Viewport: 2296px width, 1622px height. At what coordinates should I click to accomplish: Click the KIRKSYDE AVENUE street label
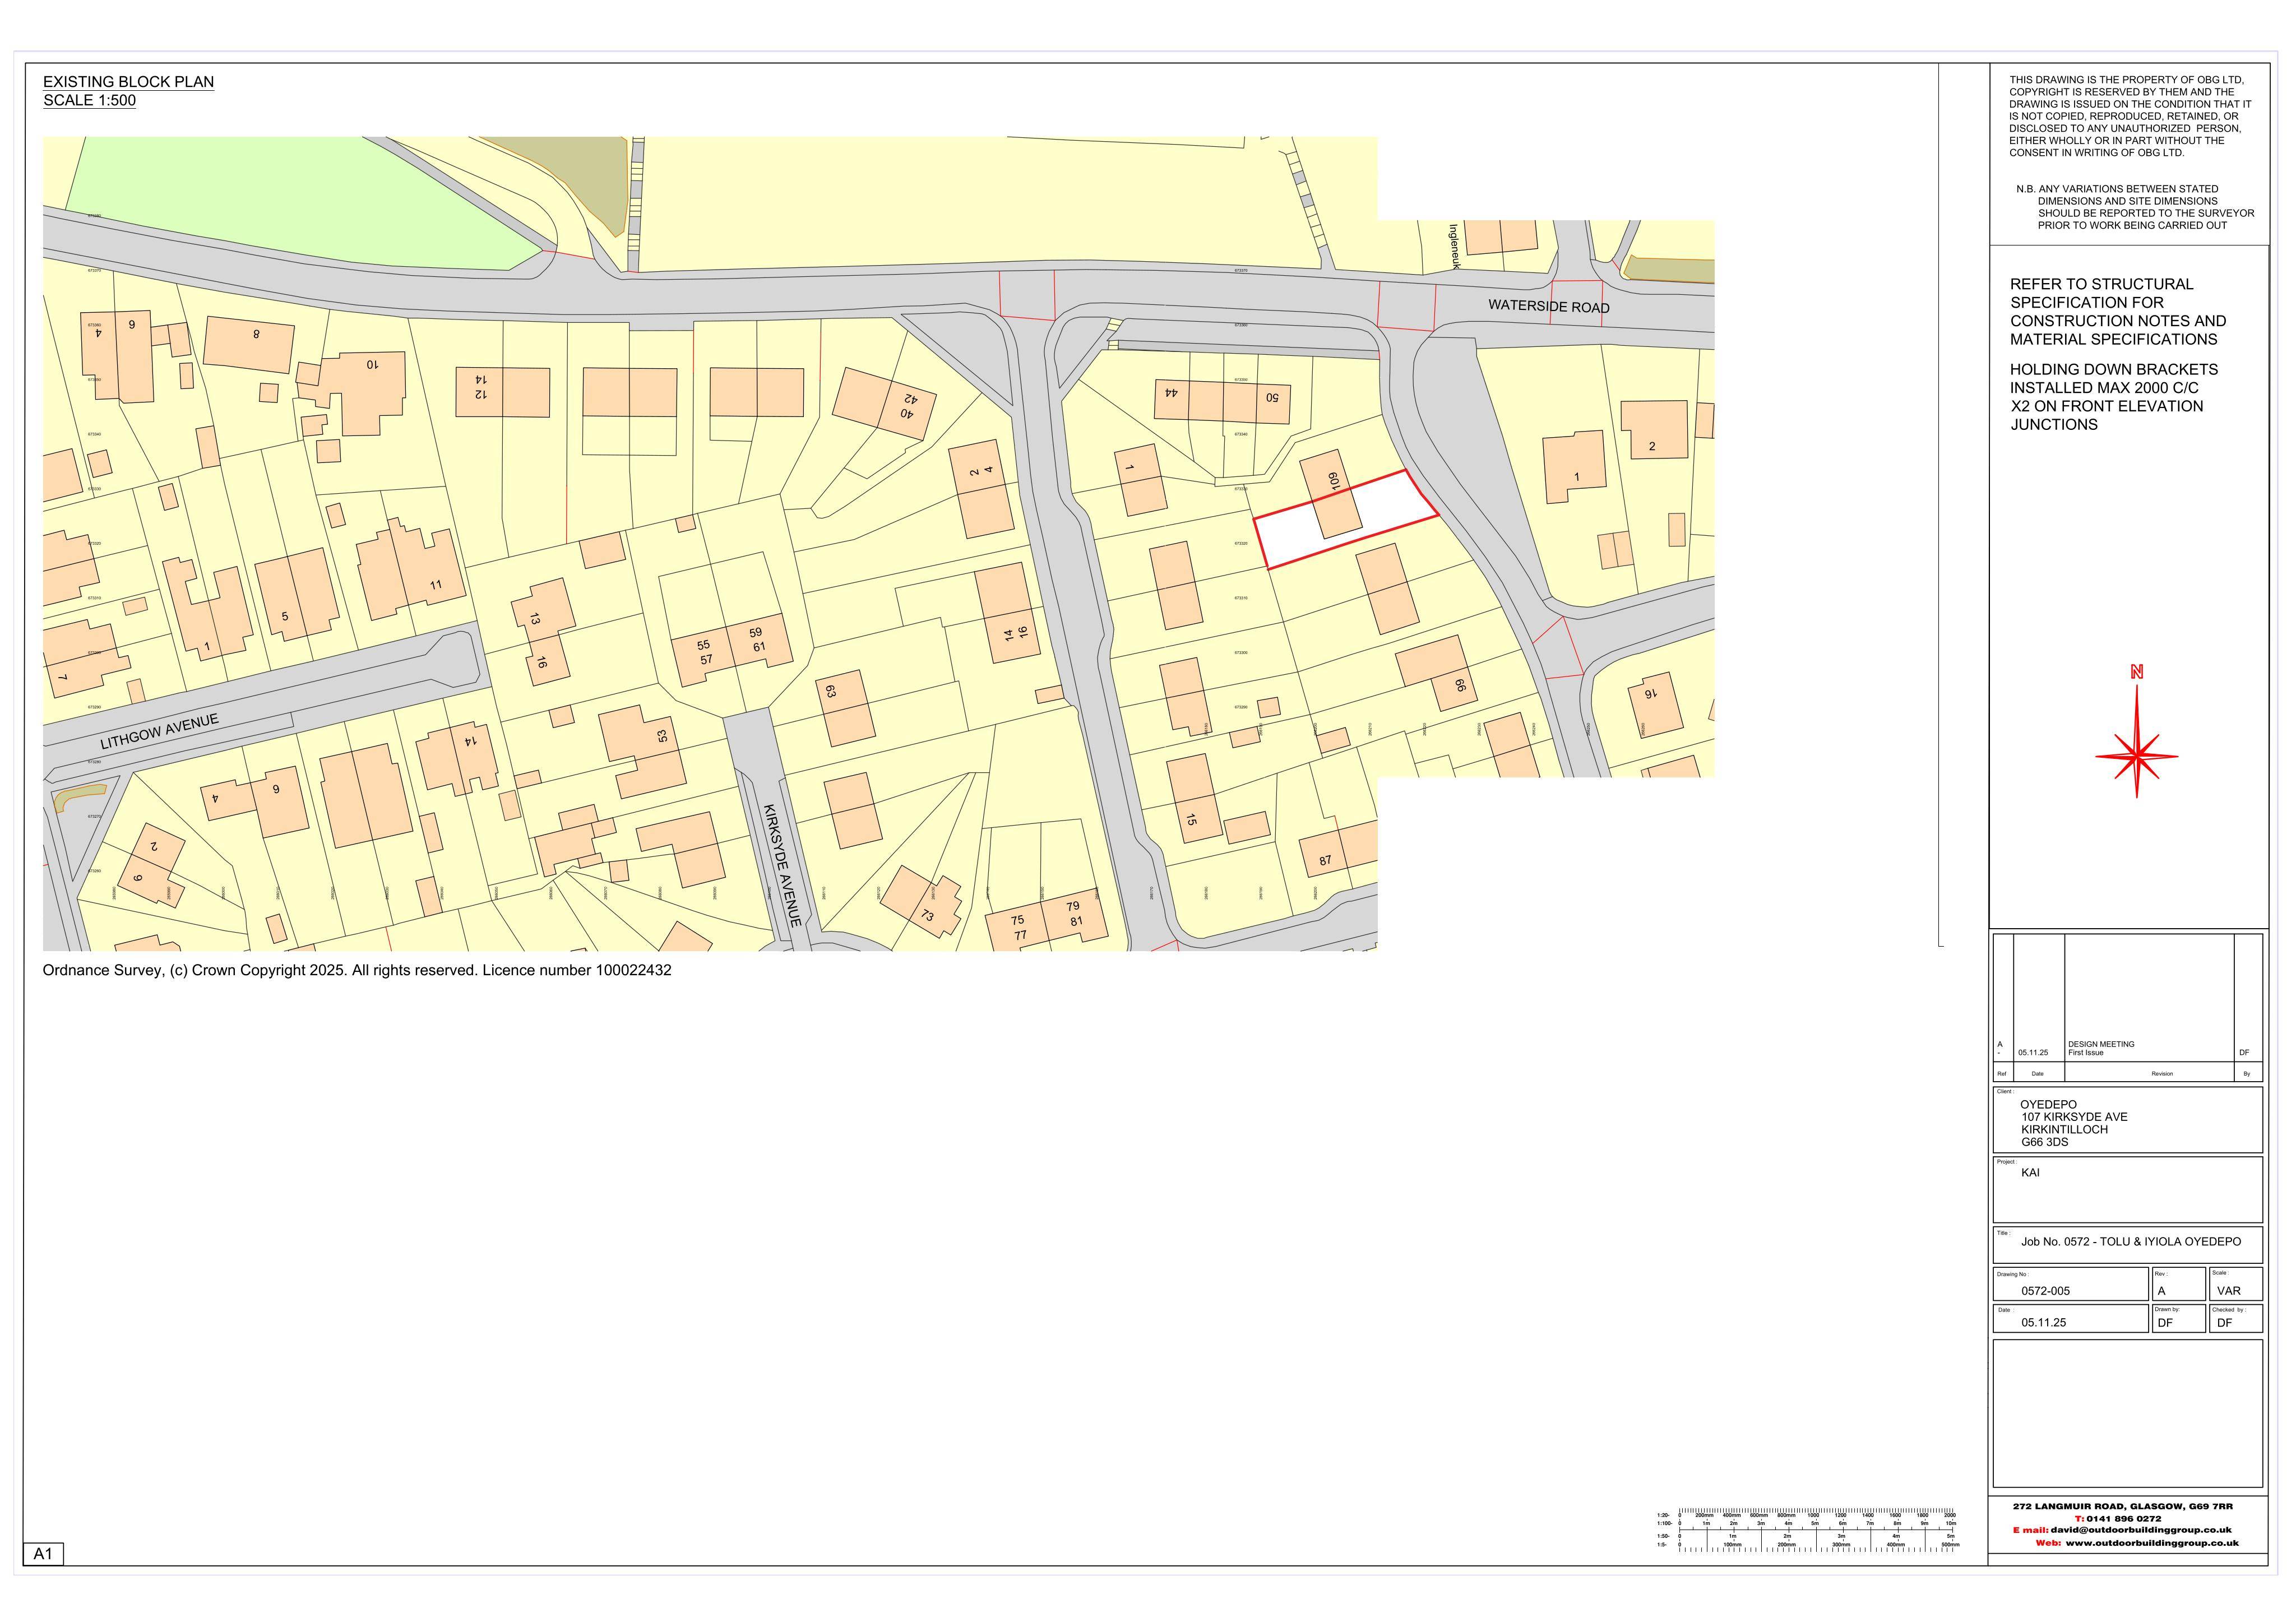point(783,865)
